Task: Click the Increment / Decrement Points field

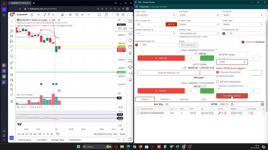Action: tap(232, 89)
